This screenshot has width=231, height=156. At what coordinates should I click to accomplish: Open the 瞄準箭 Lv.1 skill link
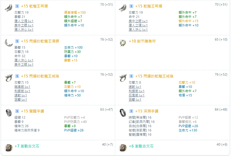pos(22,87)
